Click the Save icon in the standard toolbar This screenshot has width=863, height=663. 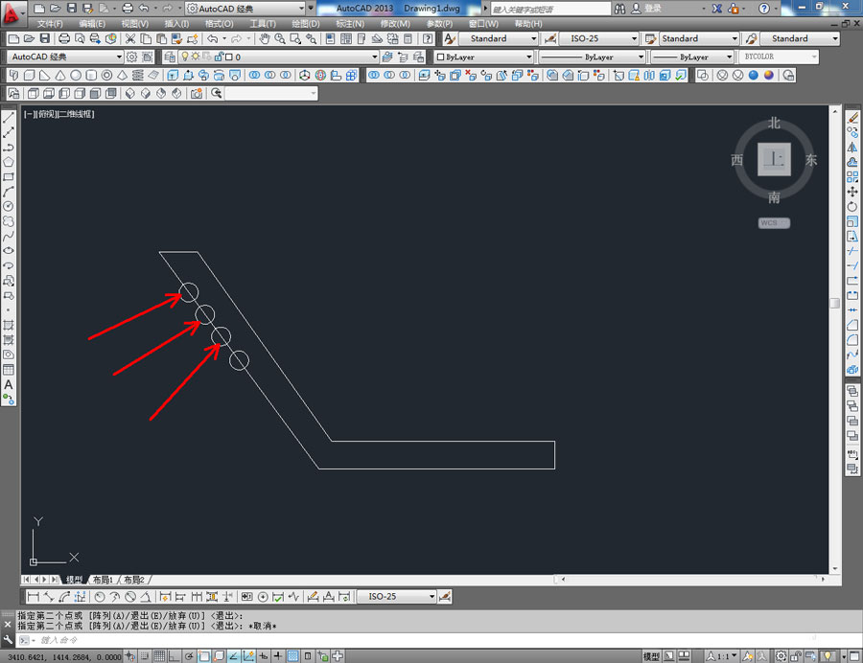pyautogui.click(x=45, y=38)
